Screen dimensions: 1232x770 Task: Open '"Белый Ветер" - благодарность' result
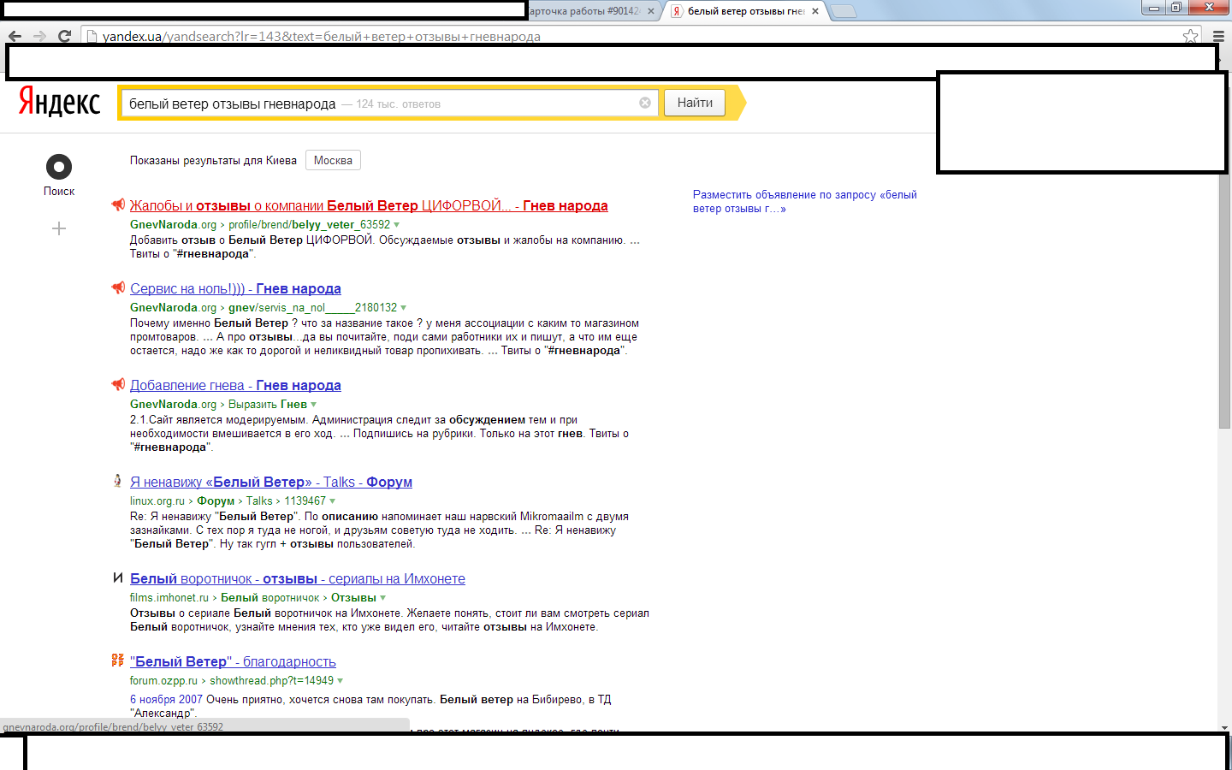click(x=233, y=661)
